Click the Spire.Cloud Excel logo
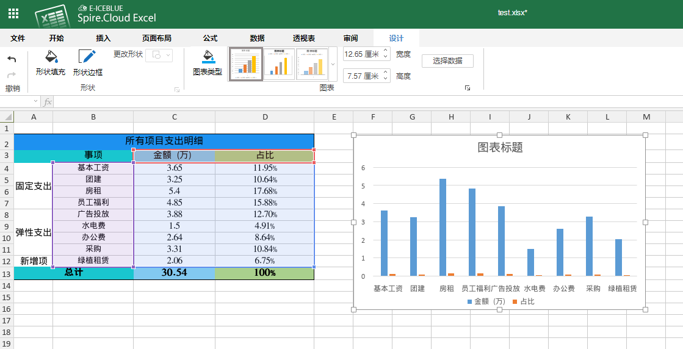Viewport: 683px width, 349px height. (95, 15)
